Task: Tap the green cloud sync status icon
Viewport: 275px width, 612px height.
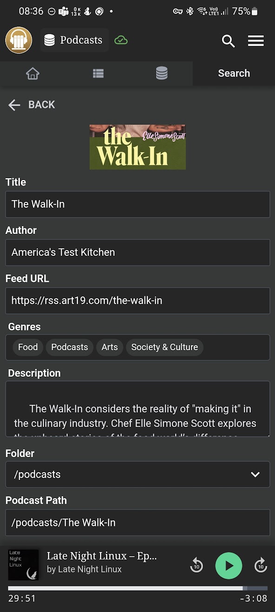Action: coord(121,40)
